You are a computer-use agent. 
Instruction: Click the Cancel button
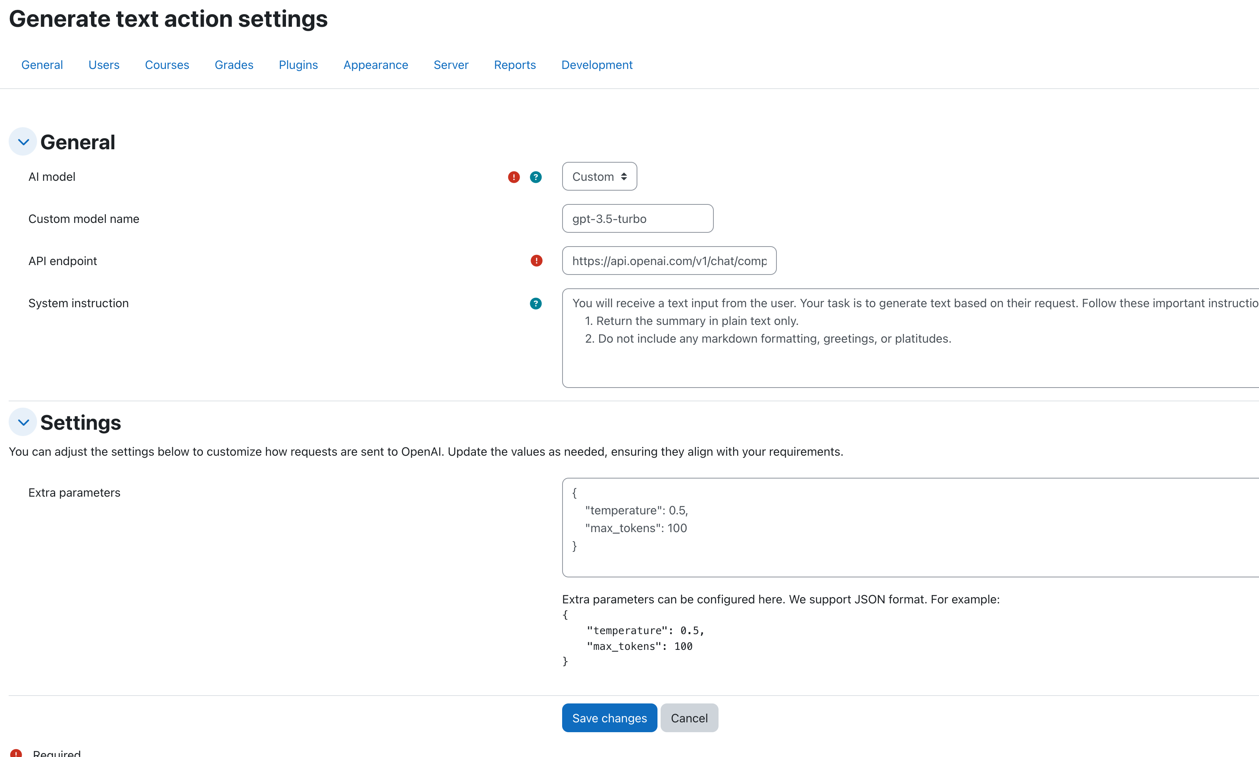click(689, 718)
